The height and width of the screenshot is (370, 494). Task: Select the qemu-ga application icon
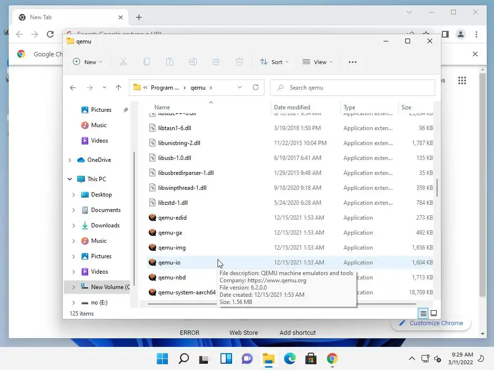(152, 233)
